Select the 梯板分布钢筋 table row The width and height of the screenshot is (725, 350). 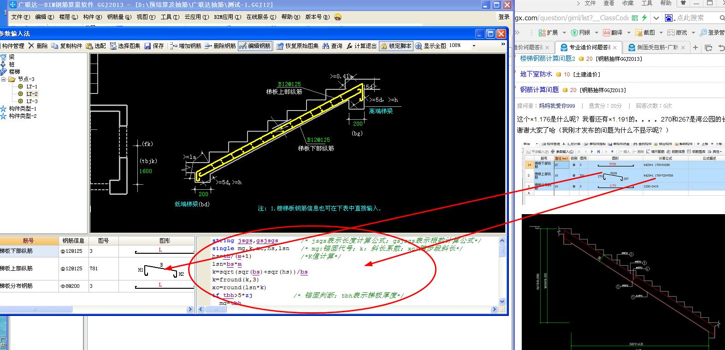click(97, 286)
